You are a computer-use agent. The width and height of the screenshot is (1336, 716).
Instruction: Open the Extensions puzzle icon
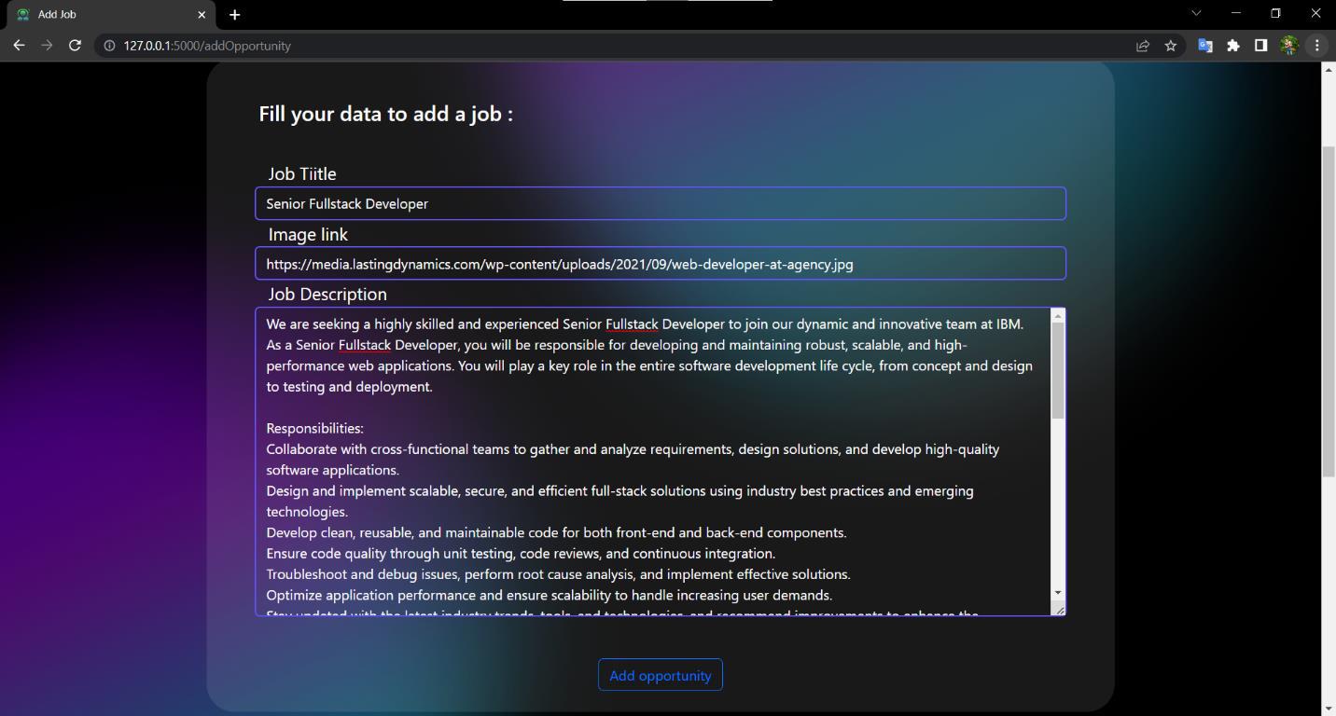1233,45
